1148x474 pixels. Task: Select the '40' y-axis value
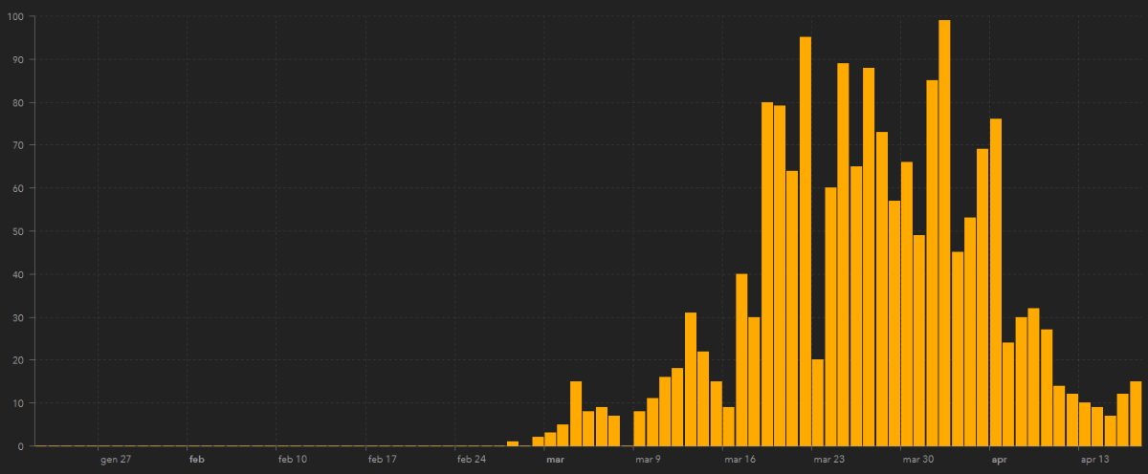coord(19,274)
